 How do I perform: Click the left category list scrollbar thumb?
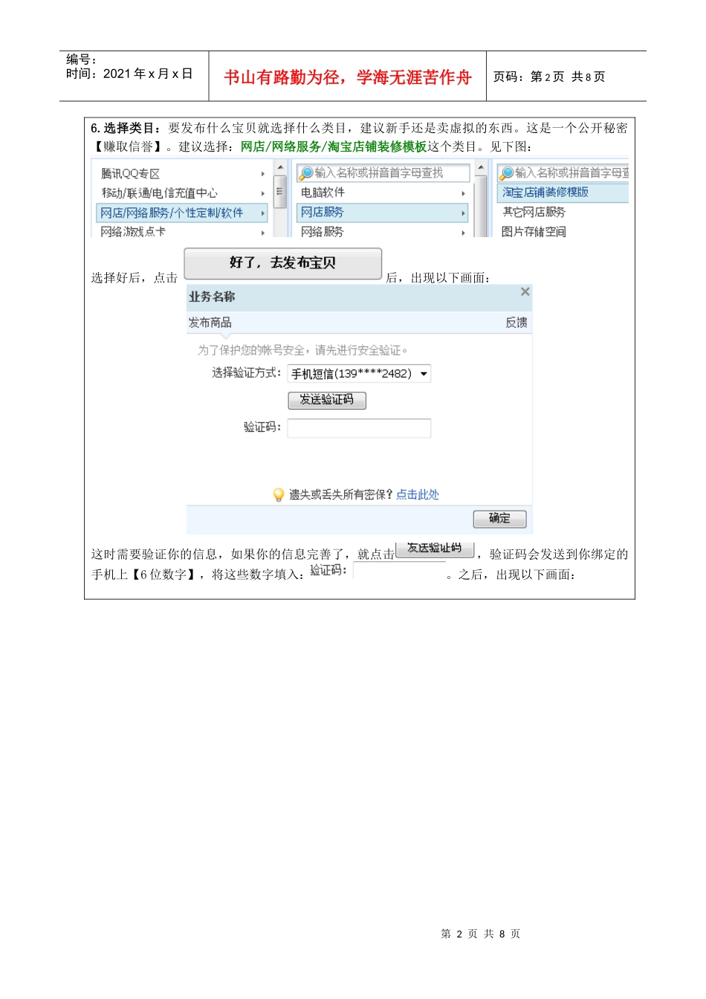pos(279,192)
